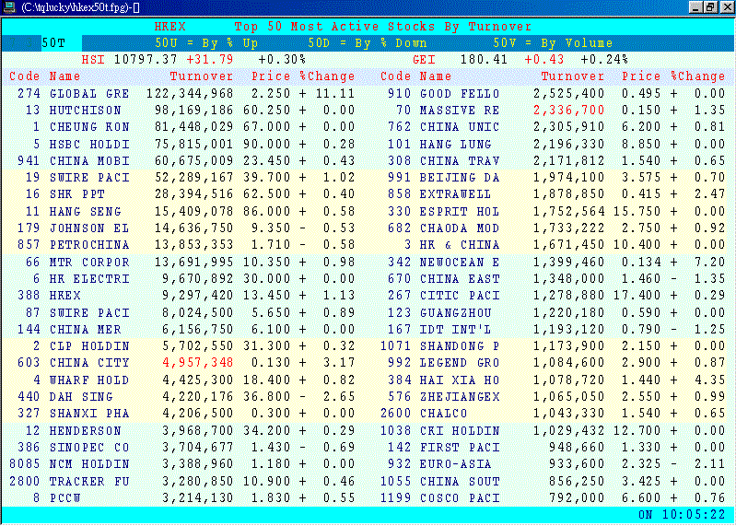Select the CHINA UNIC stock name
The width and height of the screenshot is (736, 526).
point(460,127)
